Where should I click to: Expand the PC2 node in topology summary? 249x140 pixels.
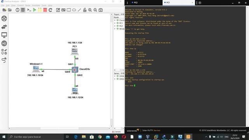tap(115, 26)
